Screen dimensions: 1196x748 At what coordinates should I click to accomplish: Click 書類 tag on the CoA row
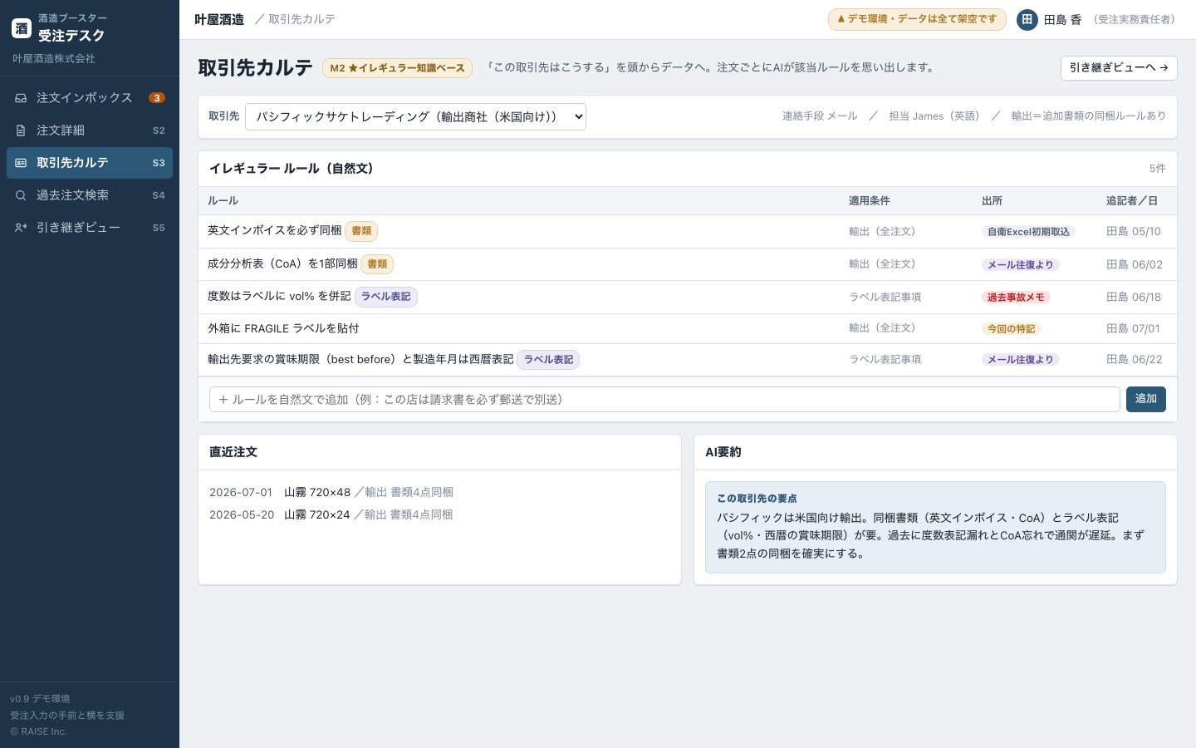(377, 264)
